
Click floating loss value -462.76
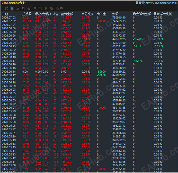(x=138, y=61)
